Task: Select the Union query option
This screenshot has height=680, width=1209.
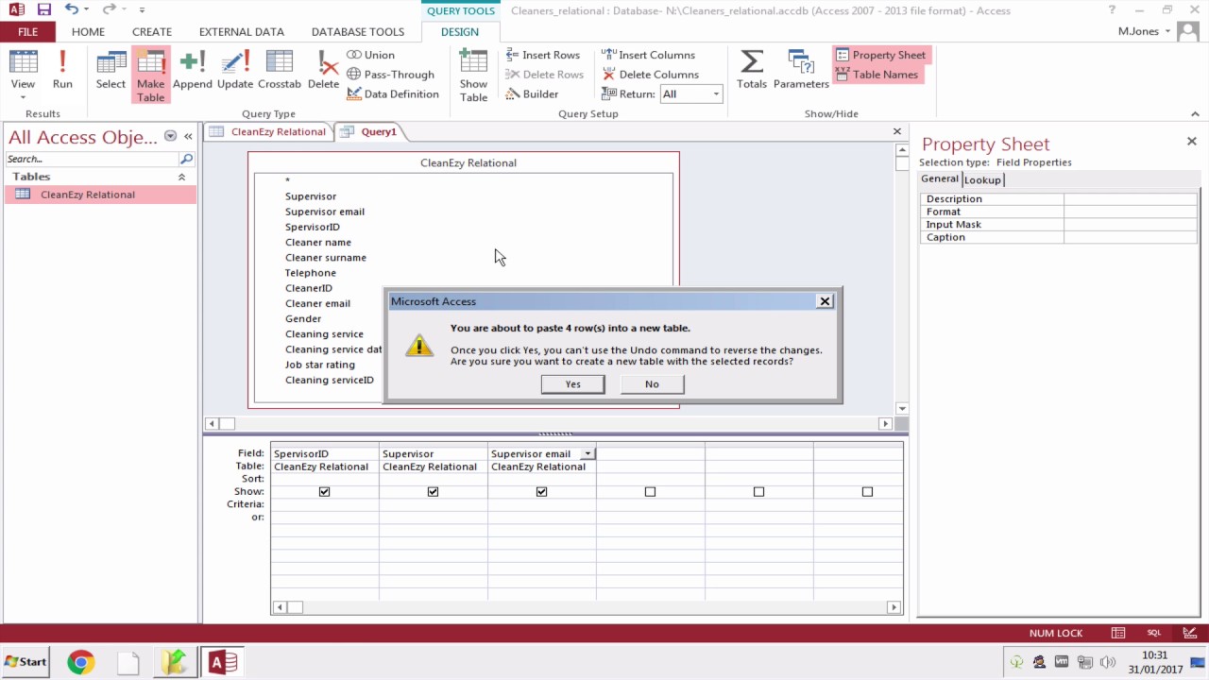Action: [x=370, y=55]
